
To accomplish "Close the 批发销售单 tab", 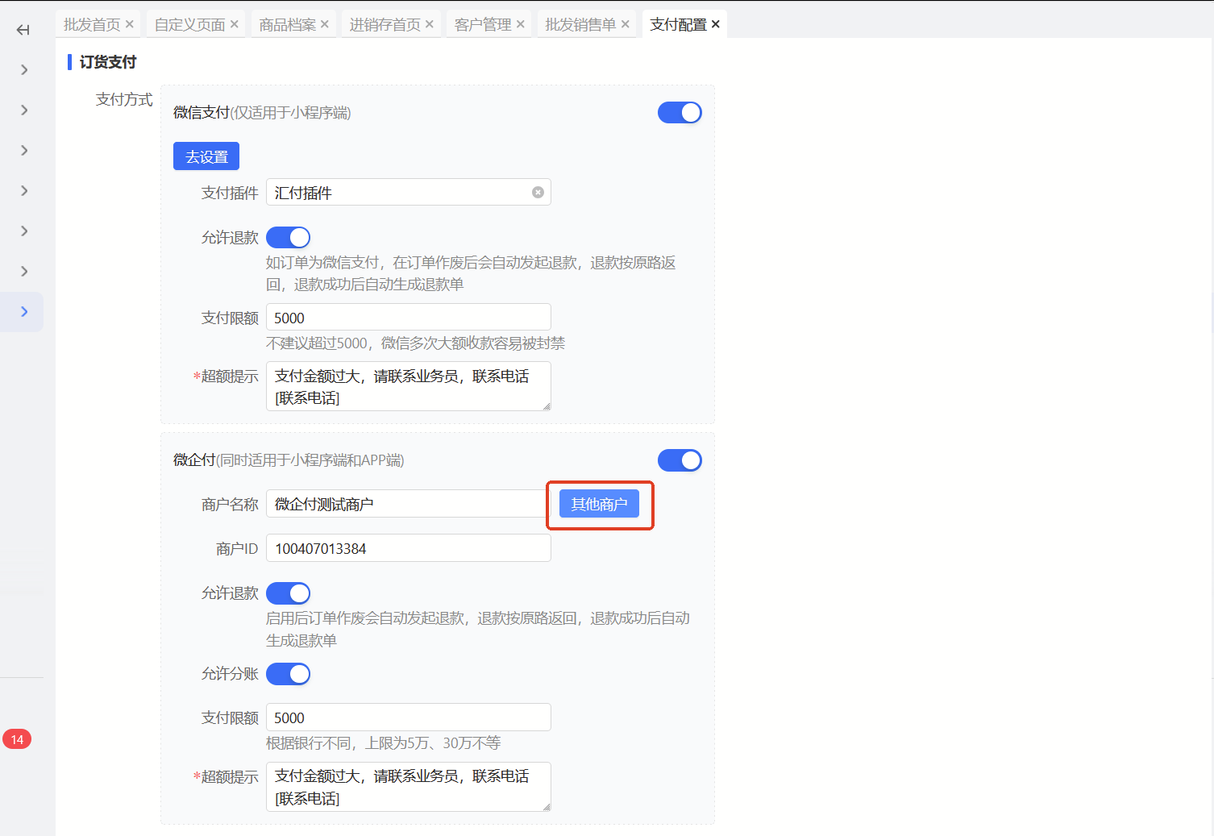I will [x=626, y=24].
